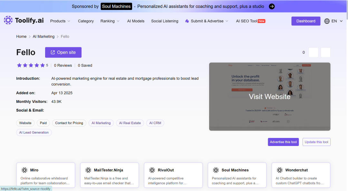Open the EN language selector
The image size is (348, 191).
(333, 21)
